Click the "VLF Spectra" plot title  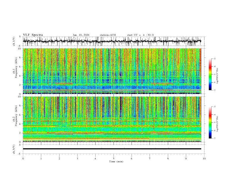click(33, 35)
